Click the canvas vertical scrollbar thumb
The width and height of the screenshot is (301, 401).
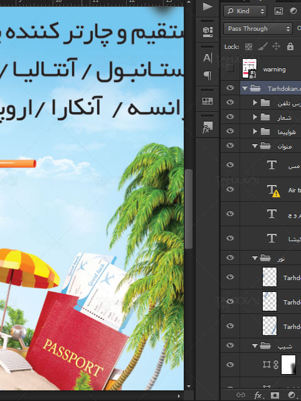pyautogui.click(x=189, y=209)
